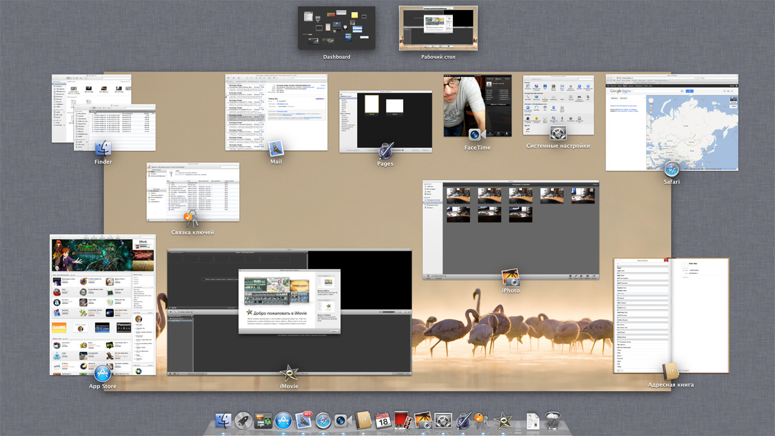Viewport: 775px width, 436px height.
Task: Select the Рабочий стол desktop space
Action: click(438, 28)
